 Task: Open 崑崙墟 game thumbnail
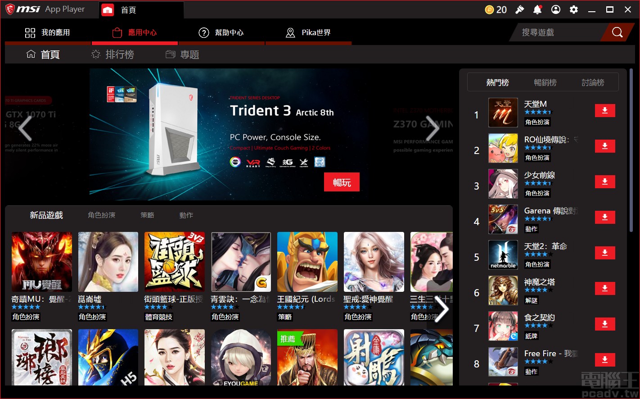click(x=108, y=262)
